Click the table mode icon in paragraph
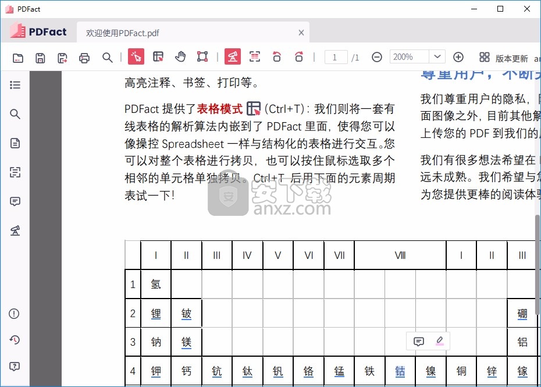 [254, 109]
